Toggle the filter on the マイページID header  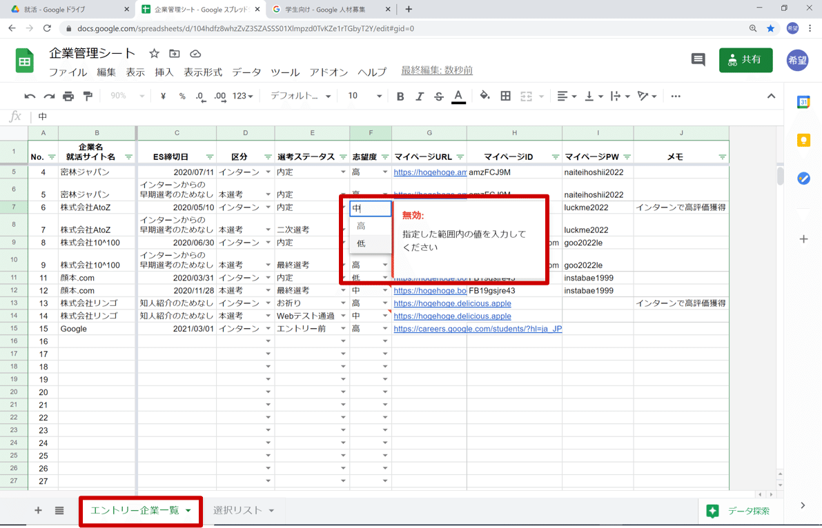click(556, 157)
